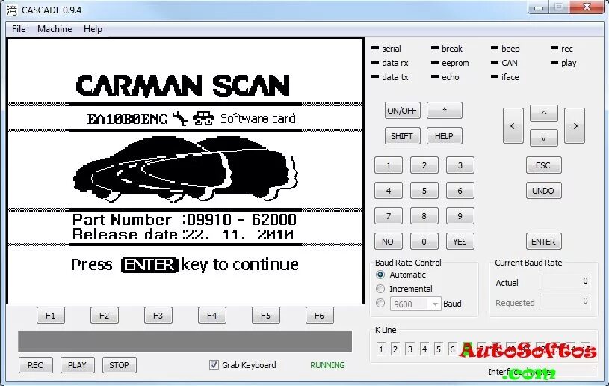Click the F4 function key
This screenshot has width=609, height=386.
(x=212, y=315)
